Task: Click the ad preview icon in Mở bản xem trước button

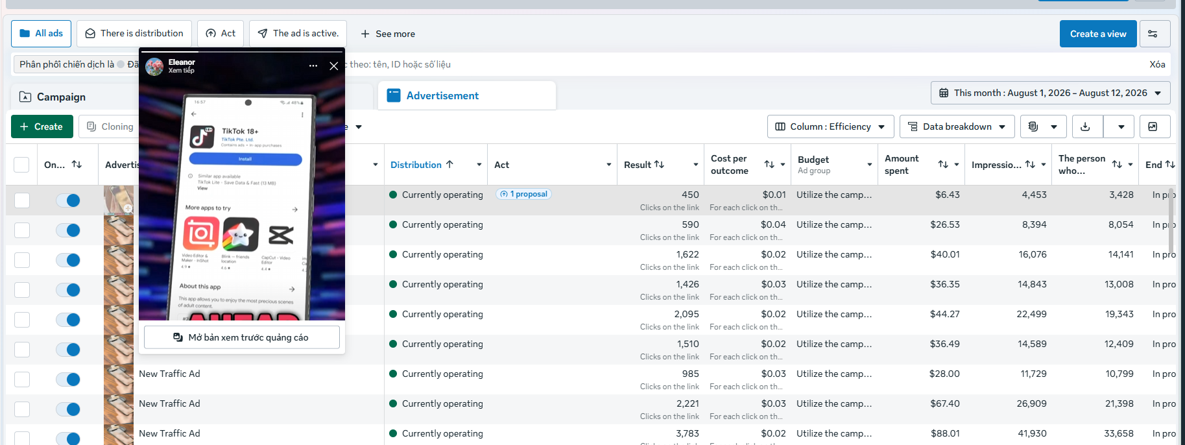Action: [x=178, y=337]
